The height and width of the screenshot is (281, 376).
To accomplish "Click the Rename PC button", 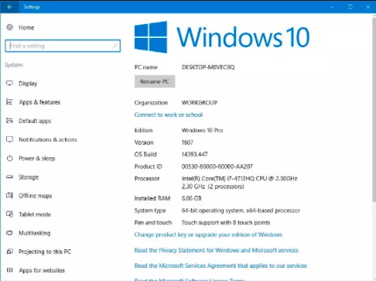I will point(155,81).
